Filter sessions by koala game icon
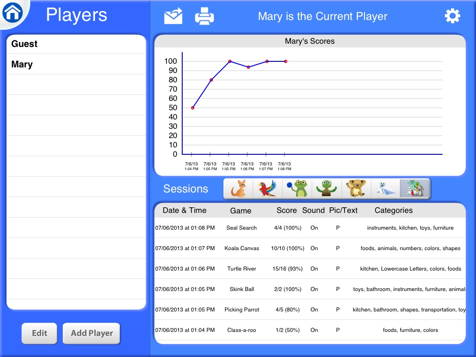476x357 pixels. (356, 189)
